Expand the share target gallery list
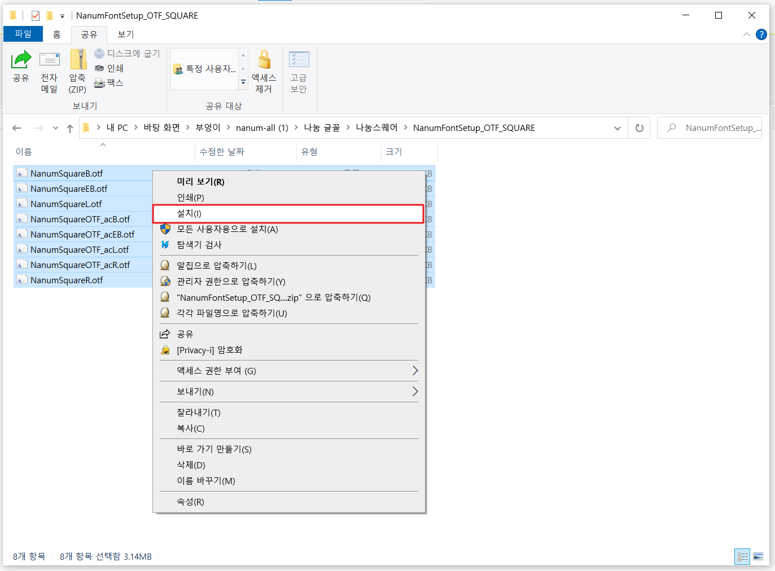 tap(243, 82)
